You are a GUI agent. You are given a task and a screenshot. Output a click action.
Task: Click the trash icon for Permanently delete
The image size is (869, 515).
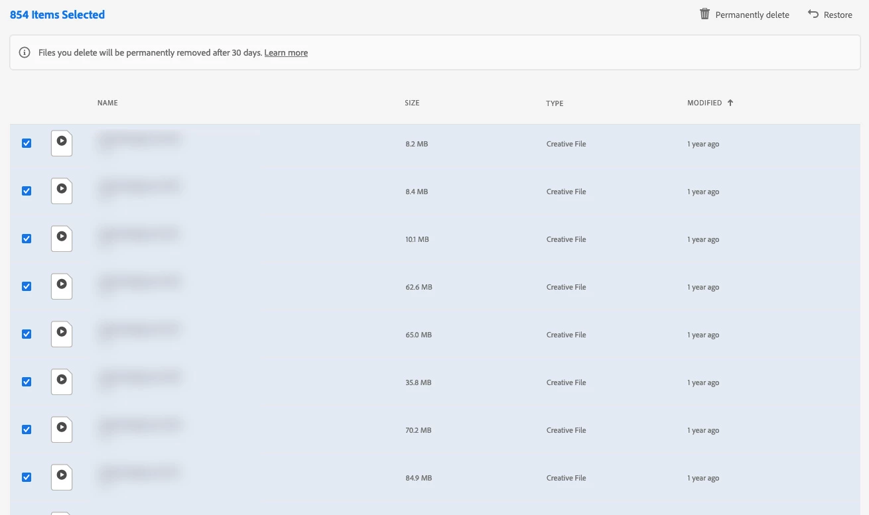(x=704, y=14)
